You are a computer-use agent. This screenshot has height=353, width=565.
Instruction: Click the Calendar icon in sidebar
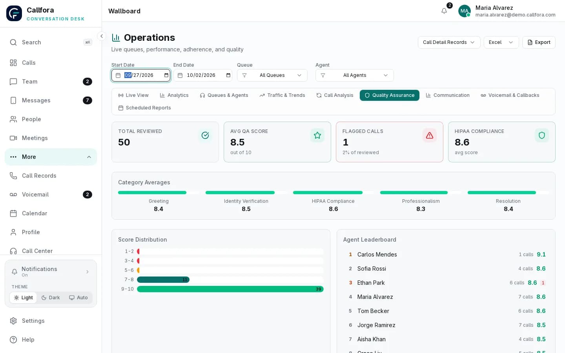click(13, 213)
